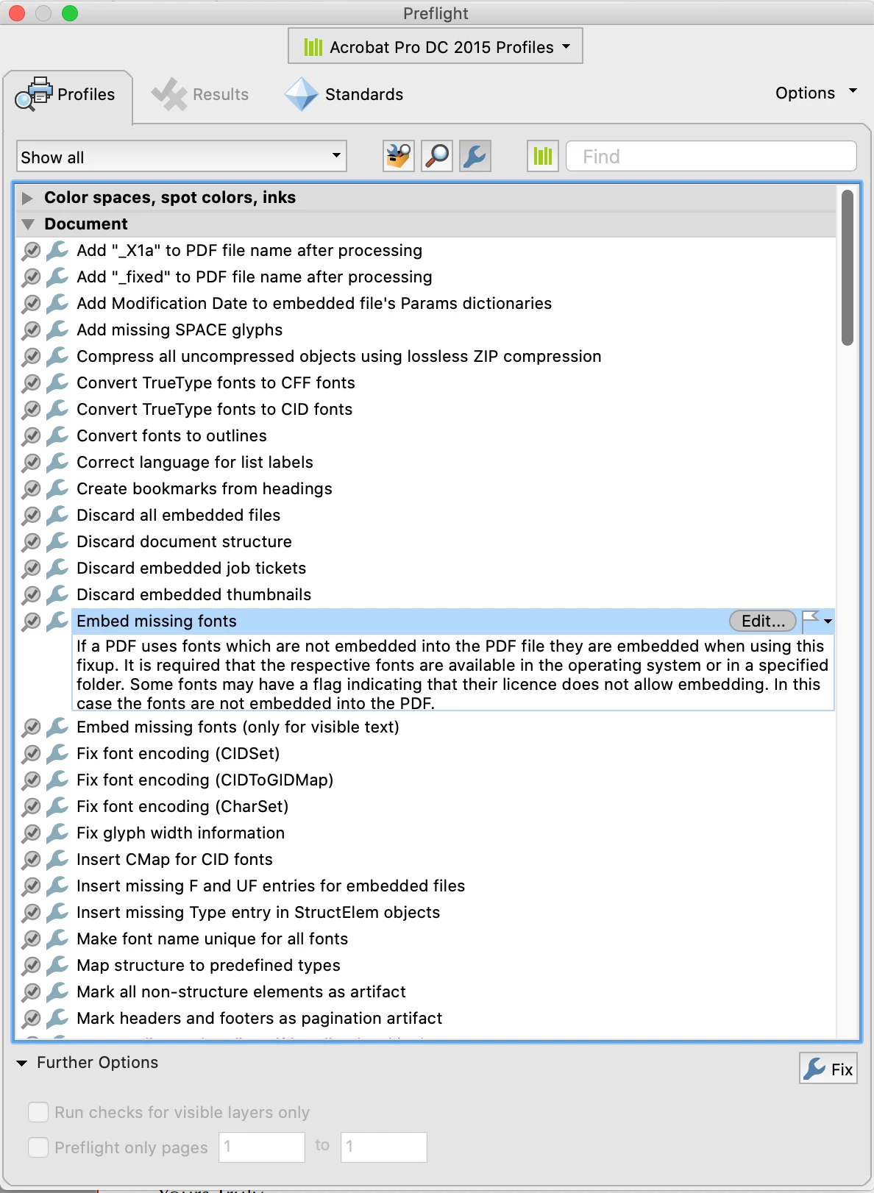
Task: Select Convert TrueType fonts to CID fonts
Action: point(215,409)
